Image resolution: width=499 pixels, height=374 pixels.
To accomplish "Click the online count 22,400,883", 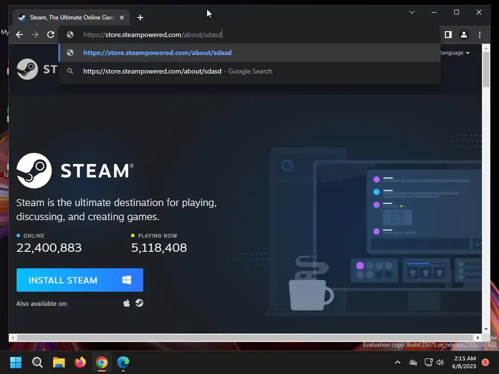I will 49,248.
